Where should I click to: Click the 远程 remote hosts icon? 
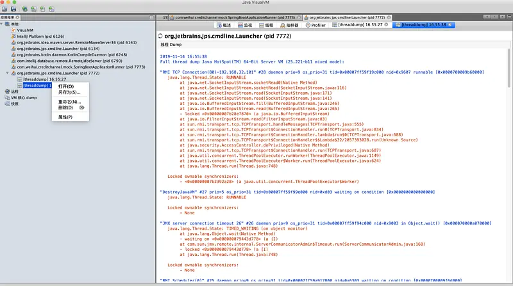7,91
